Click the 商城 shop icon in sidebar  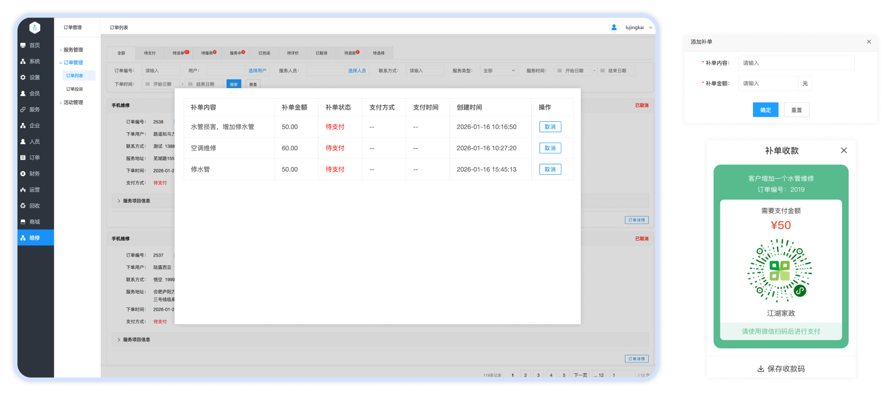tap(23, 222)
